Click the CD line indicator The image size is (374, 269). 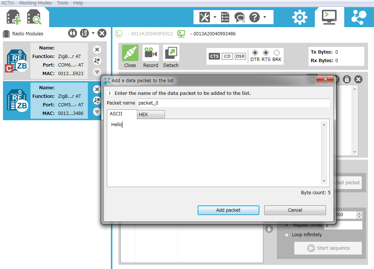point(227,56)
